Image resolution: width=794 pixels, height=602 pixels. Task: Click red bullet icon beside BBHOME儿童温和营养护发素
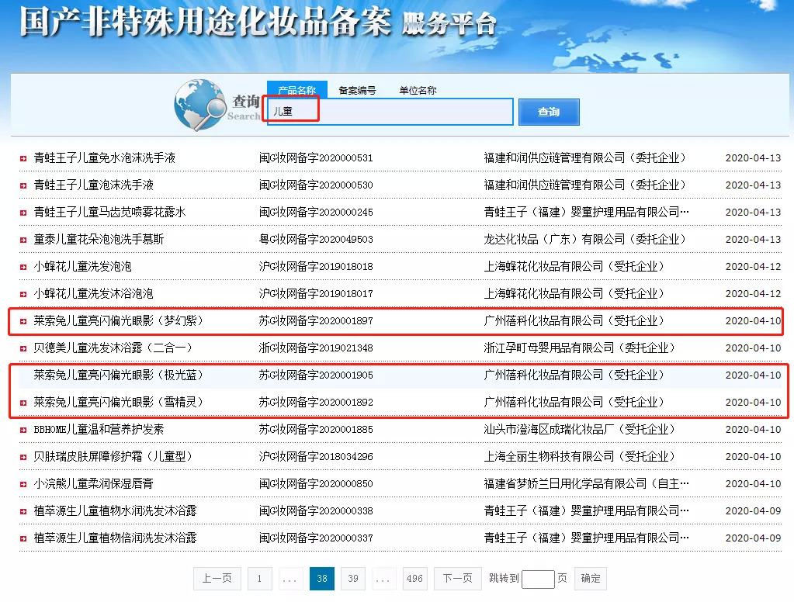click(x=23, y=430)
